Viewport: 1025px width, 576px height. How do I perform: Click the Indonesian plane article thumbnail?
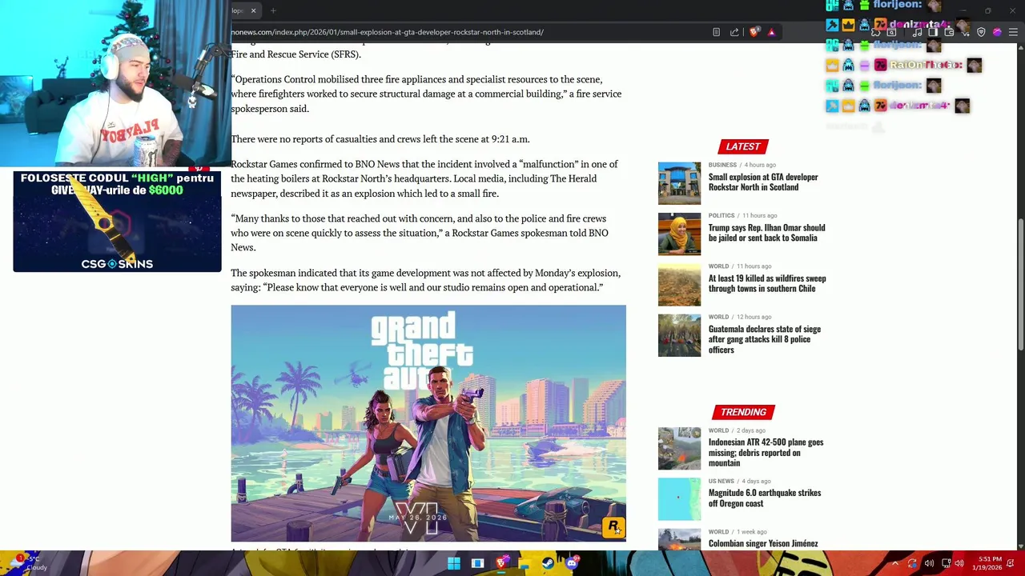coord(679,448)
